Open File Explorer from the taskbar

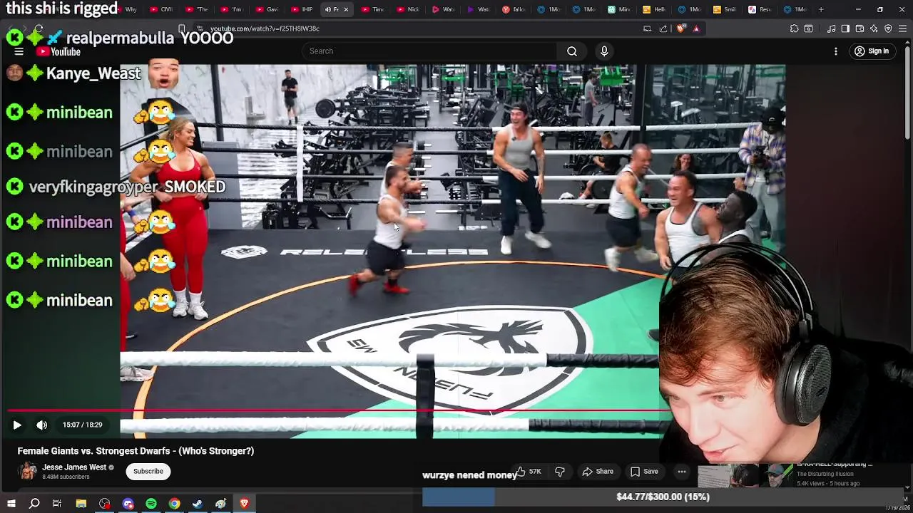[x=81, y=504]
